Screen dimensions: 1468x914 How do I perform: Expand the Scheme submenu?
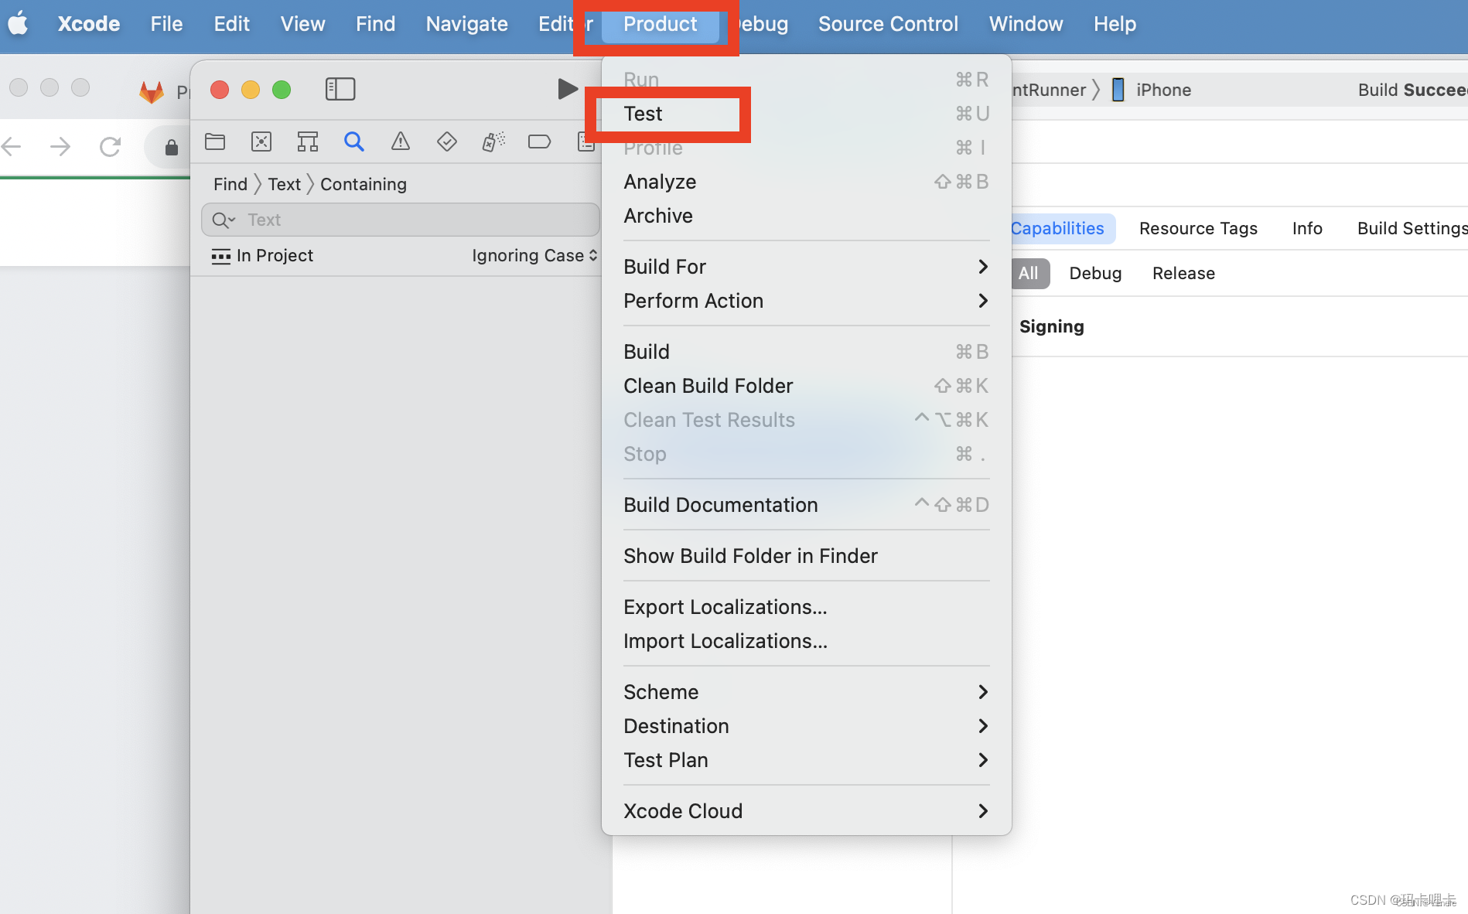pyautogui.click(x=806, y=692)
